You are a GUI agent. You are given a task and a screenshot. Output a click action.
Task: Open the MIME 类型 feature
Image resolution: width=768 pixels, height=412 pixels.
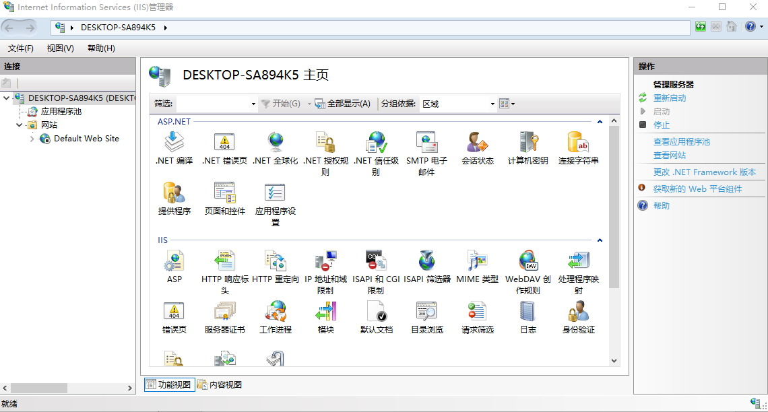(x=477, y=261)
